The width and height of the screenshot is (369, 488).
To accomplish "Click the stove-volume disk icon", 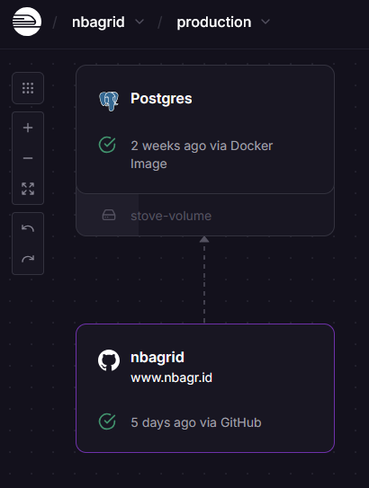I will pos(109,215).
